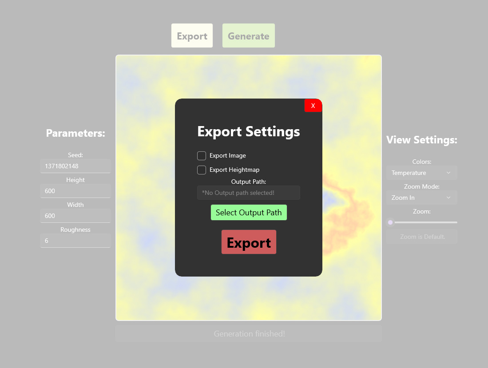Close the Export Settings dialog with X

313,106
